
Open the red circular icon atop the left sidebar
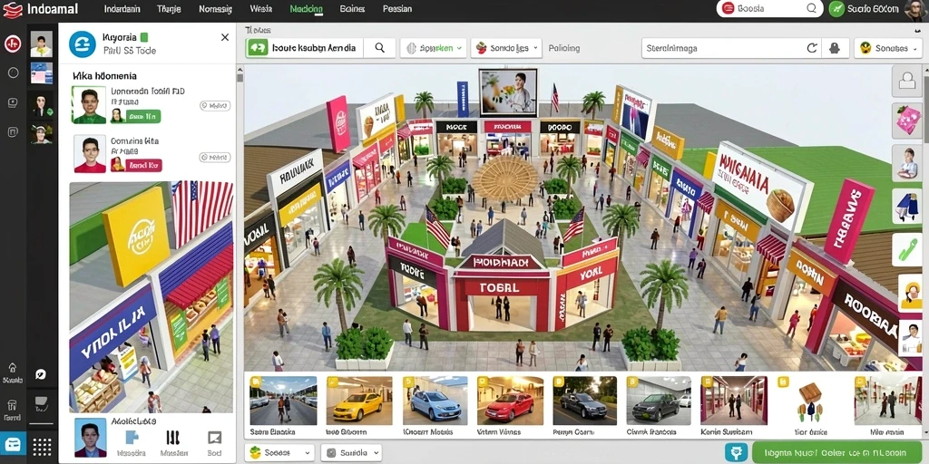(x=13, y=43)
